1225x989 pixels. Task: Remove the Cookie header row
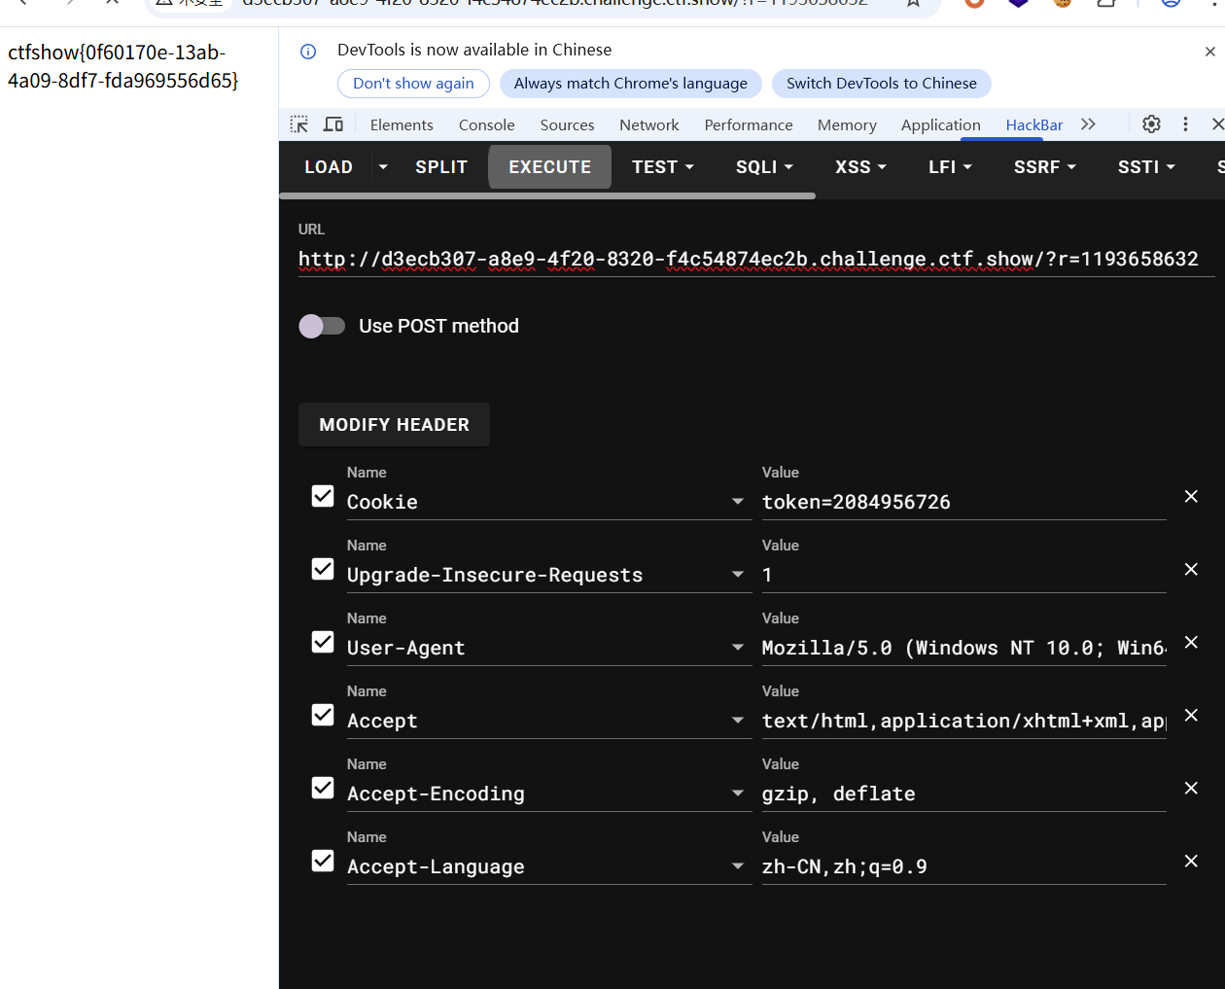[1191, 497]
